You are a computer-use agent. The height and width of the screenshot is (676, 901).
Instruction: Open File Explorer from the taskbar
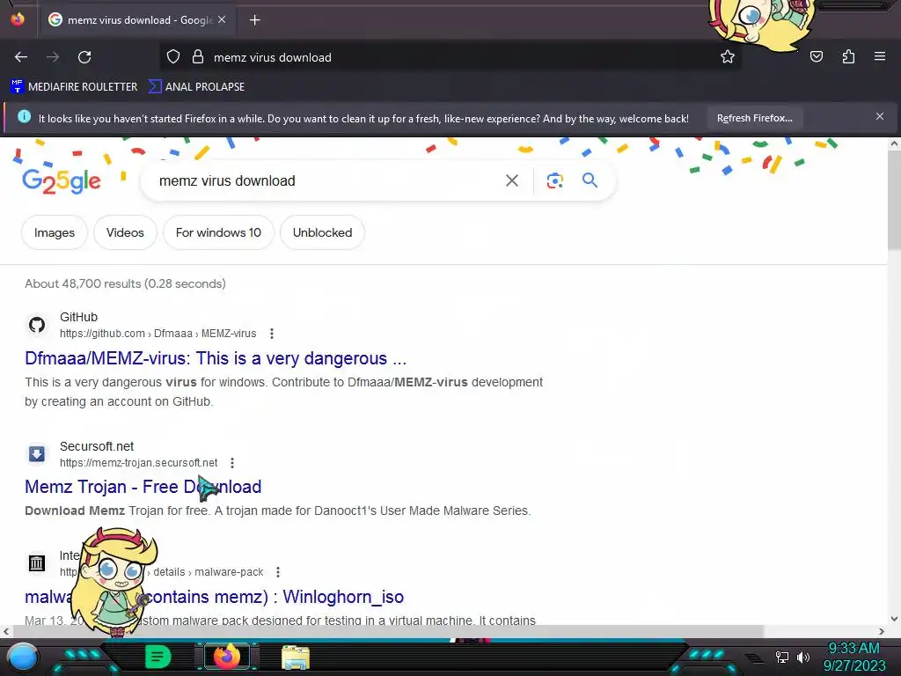[x=296, y=657]
